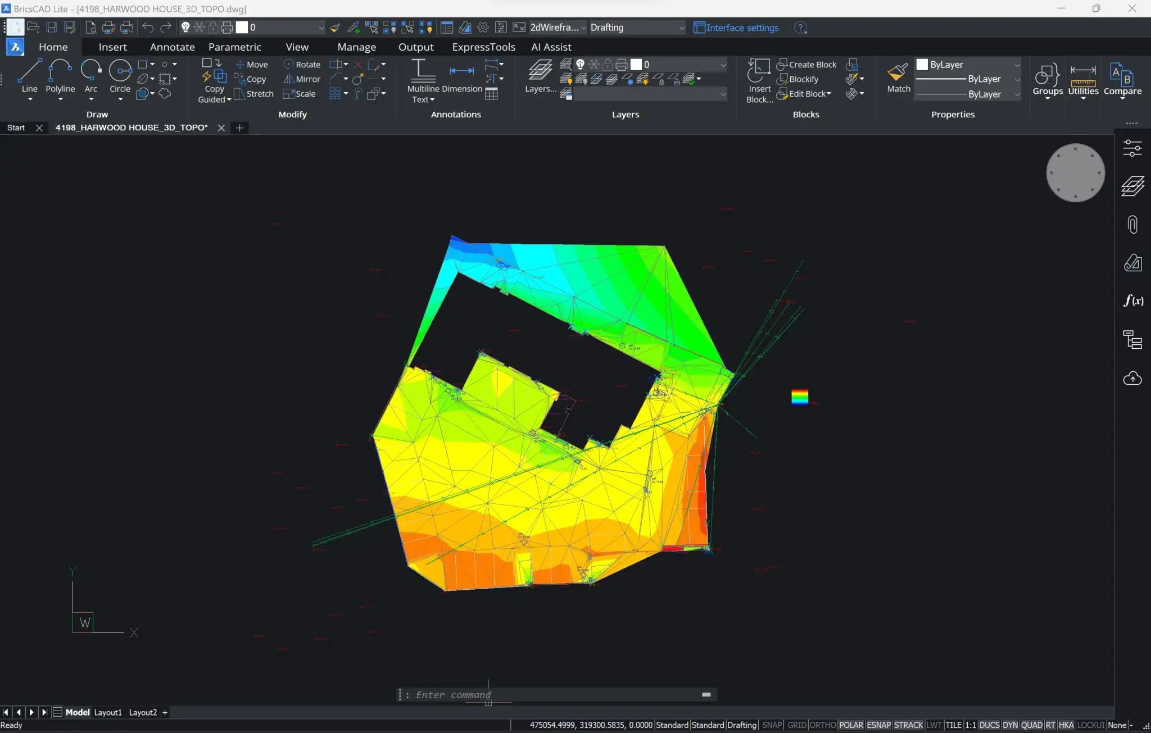This screenshot has width=1151, height=733.
Task: Toggle SNAP in the status bar
Action: coord(772,725)
